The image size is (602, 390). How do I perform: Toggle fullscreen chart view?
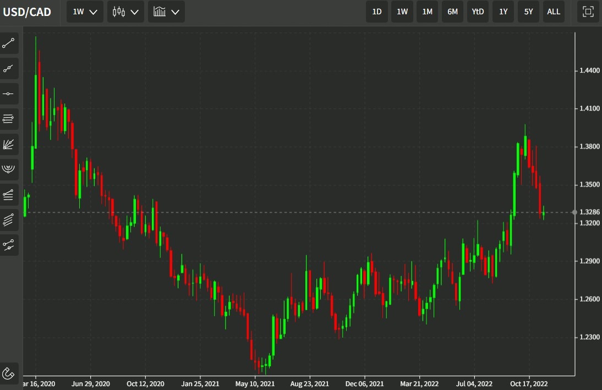coord(588,12)
